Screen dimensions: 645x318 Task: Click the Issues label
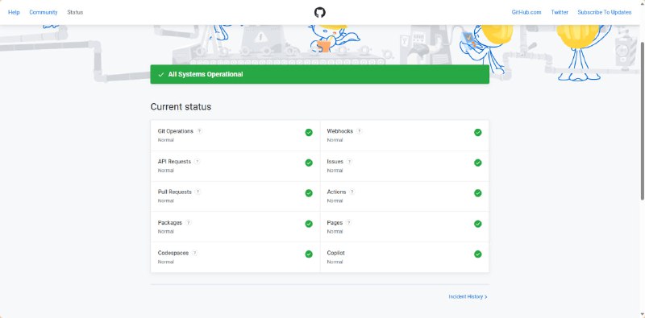335,162
